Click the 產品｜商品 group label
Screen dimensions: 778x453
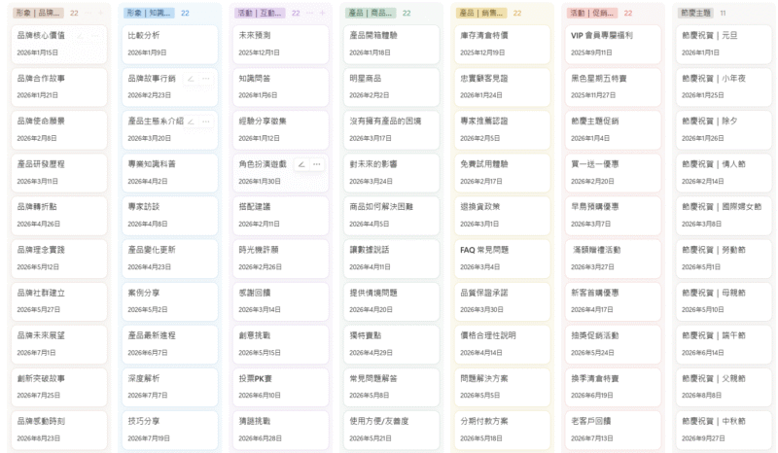tap(371, 13)
